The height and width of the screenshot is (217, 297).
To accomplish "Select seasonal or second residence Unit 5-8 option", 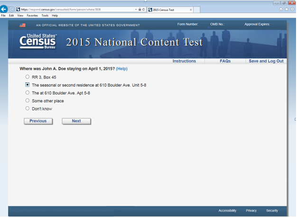I will tap(28, 84).
